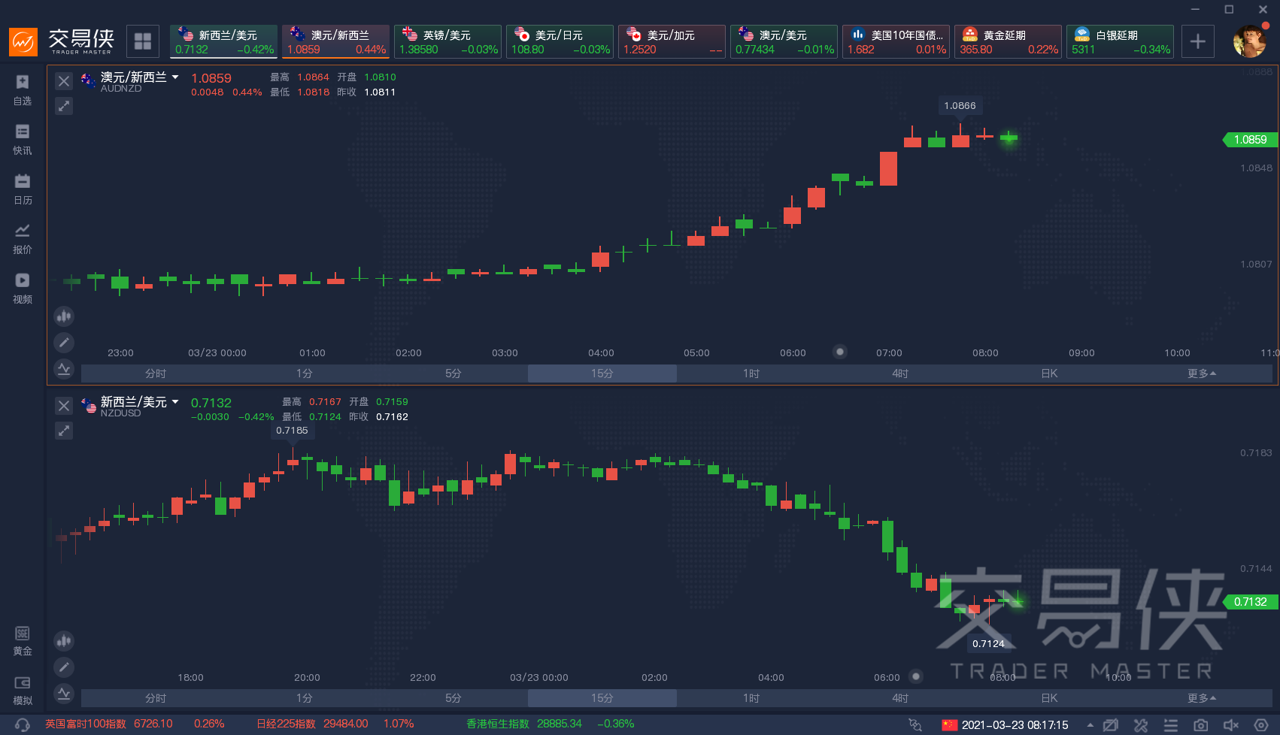Select the 黄金延期 quote tab
This screenshot has height=735, width=1280.
pos(1008,41)
